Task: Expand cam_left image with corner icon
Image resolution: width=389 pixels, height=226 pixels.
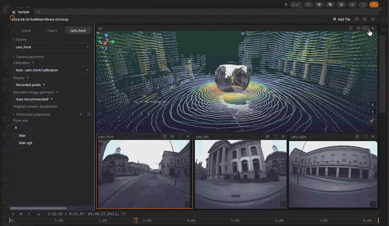Action: (283, 204)
